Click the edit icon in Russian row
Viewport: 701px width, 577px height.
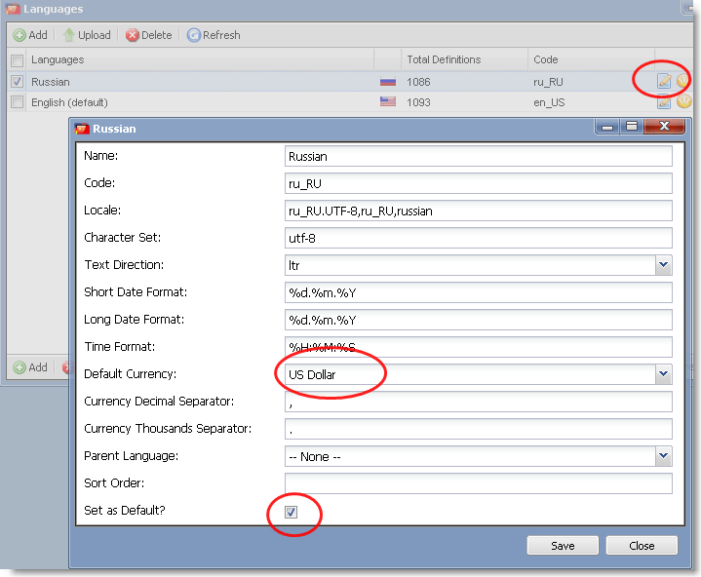pyautogui.click(x=664, y=82)
